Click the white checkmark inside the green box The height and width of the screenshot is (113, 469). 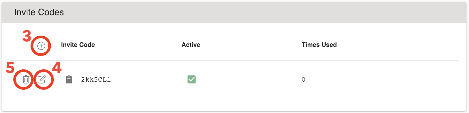pyautogui.click(x=191, y=79)
